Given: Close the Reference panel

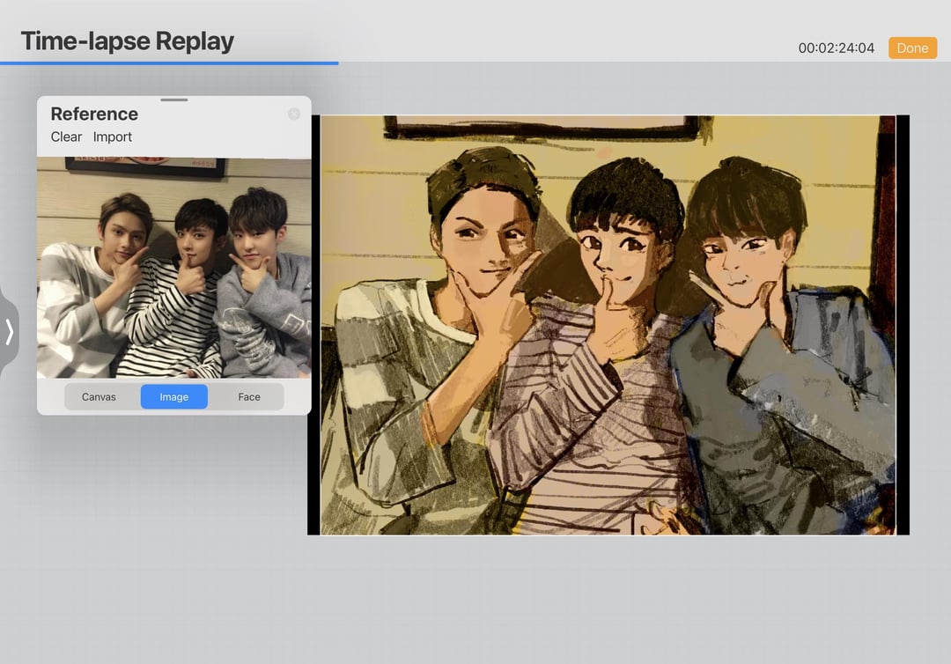Looking at the screenshot, I should tap(294, 114).
